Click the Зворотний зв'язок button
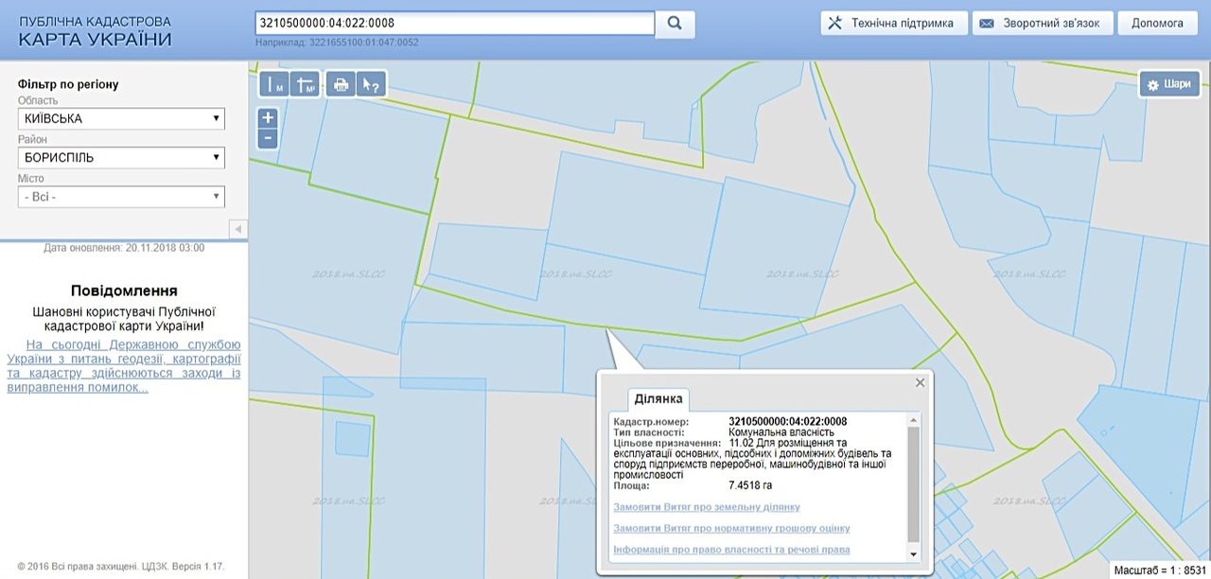 1040,24
